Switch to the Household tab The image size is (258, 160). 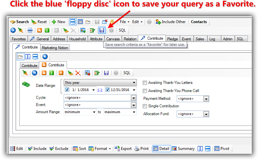[x=77, y=39]
